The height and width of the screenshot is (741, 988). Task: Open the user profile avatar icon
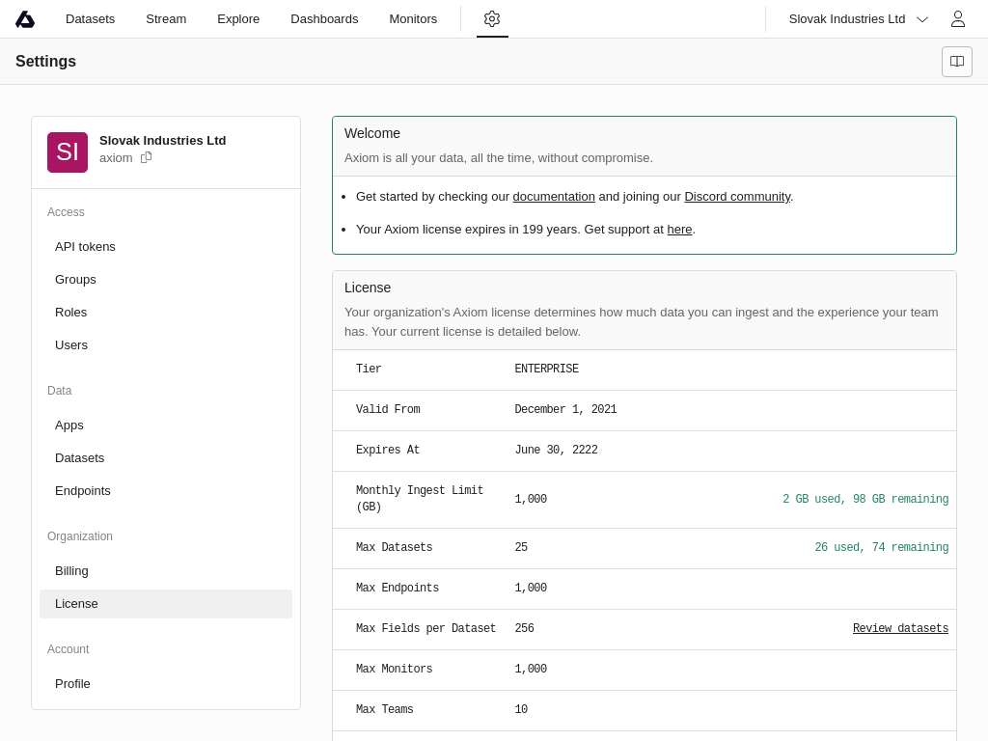pyautogui.click(x=958, y=19)
